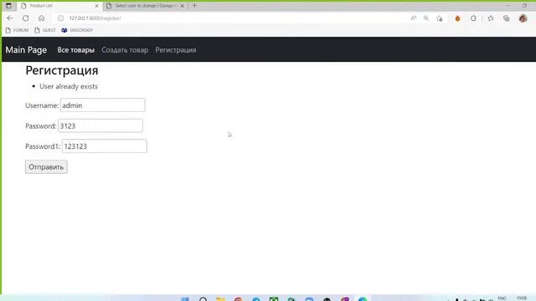
Task: Focus the Username field containing admin
Action: click(102, 105)
